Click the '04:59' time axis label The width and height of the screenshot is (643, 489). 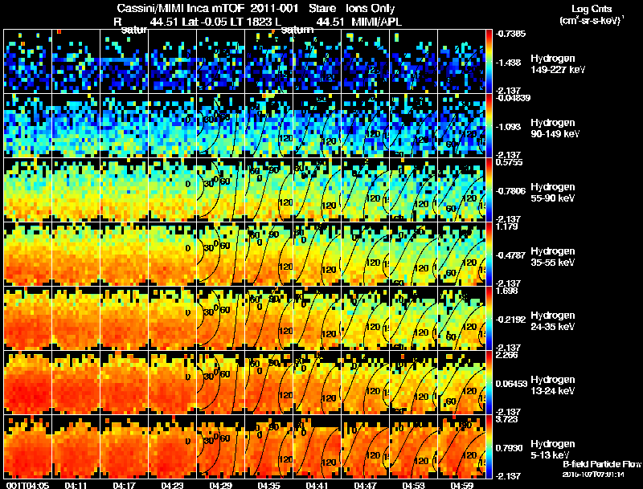pyautogui.click(x=461, y=485)
